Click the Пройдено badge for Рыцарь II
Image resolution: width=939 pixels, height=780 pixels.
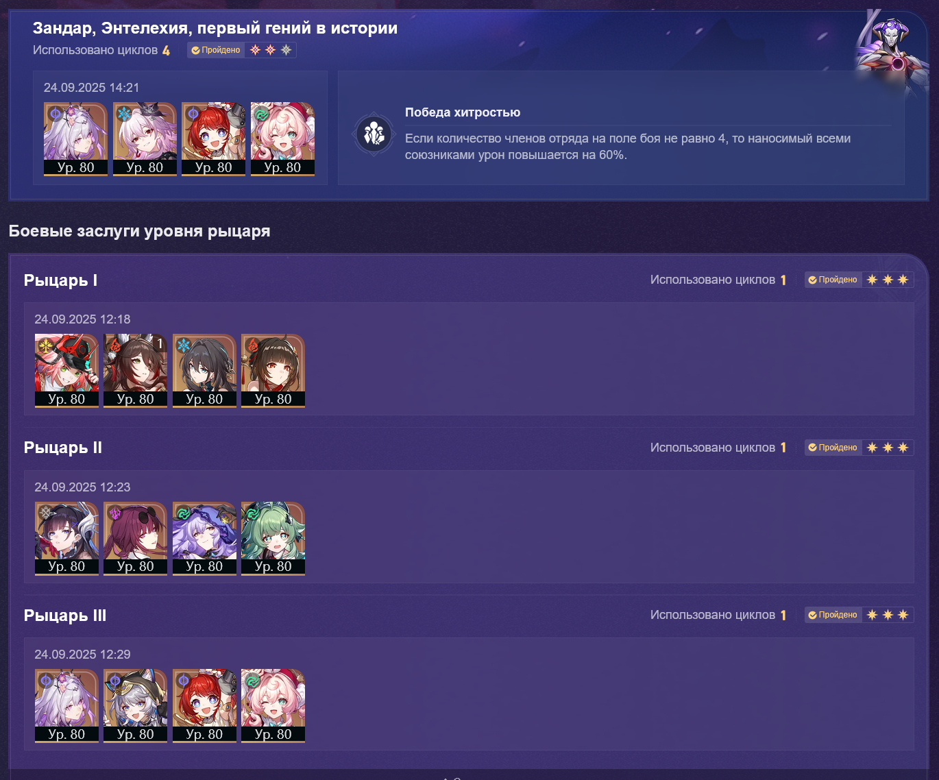tap(833, 448)
